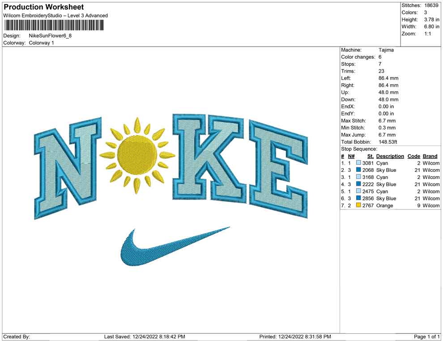Click the 'Up:' measurement '48.0 mm'
The height and width of the screenshot is (341, 443).
click(x=388, y=92)
